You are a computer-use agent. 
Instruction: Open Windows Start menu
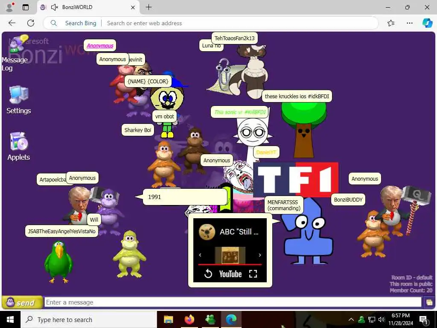10,319
